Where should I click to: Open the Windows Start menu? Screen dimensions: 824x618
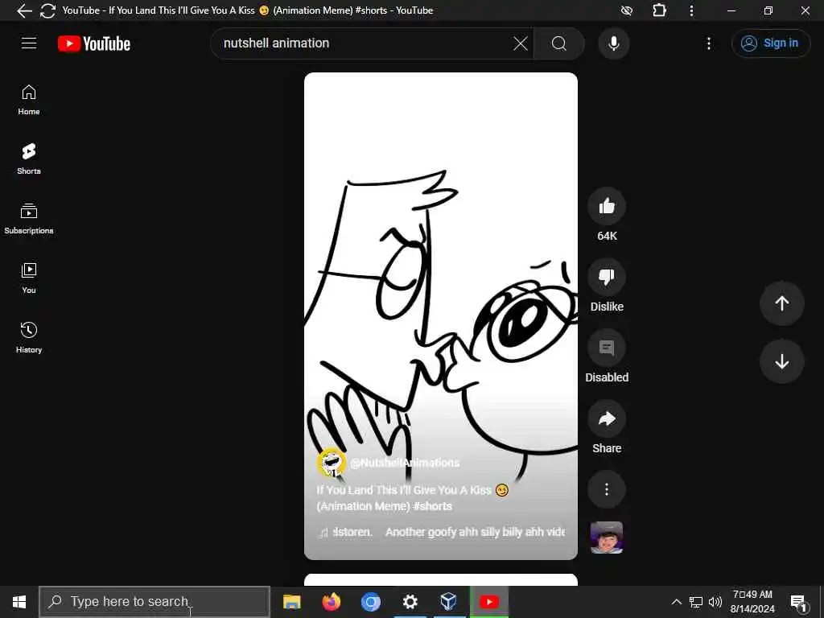click(19, 602)
